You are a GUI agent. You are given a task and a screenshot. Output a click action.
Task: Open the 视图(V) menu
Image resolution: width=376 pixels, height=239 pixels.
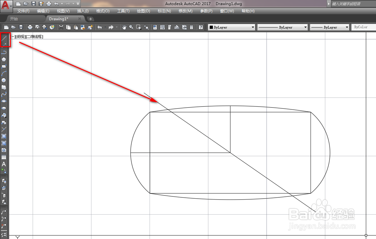pyautogui.click(x=63, y=11)
